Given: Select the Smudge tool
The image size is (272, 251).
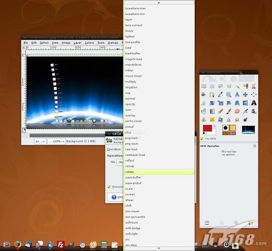Looking at the screenshot, I should click(x=237, y=119).
